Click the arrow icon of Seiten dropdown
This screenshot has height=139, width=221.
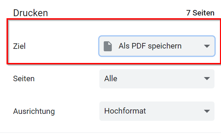tap(207, 78)
